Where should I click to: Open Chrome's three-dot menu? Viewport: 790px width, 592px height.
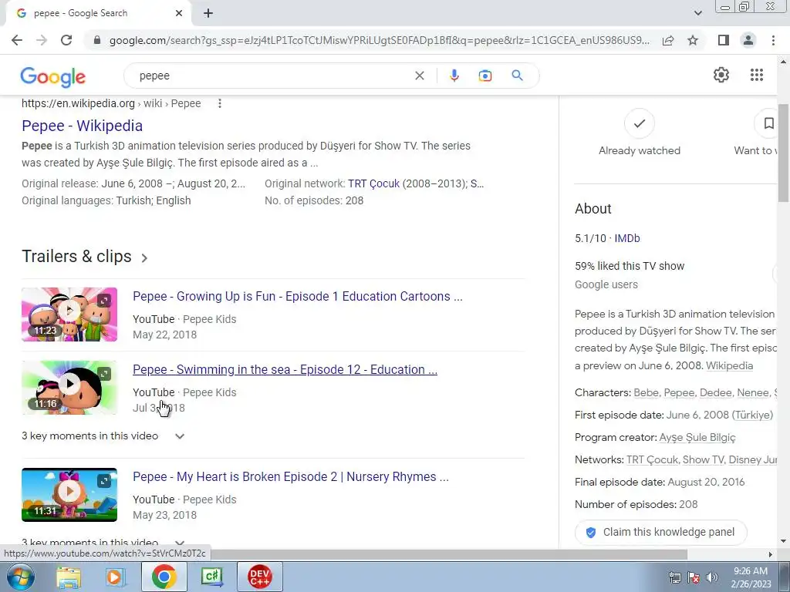773,40
